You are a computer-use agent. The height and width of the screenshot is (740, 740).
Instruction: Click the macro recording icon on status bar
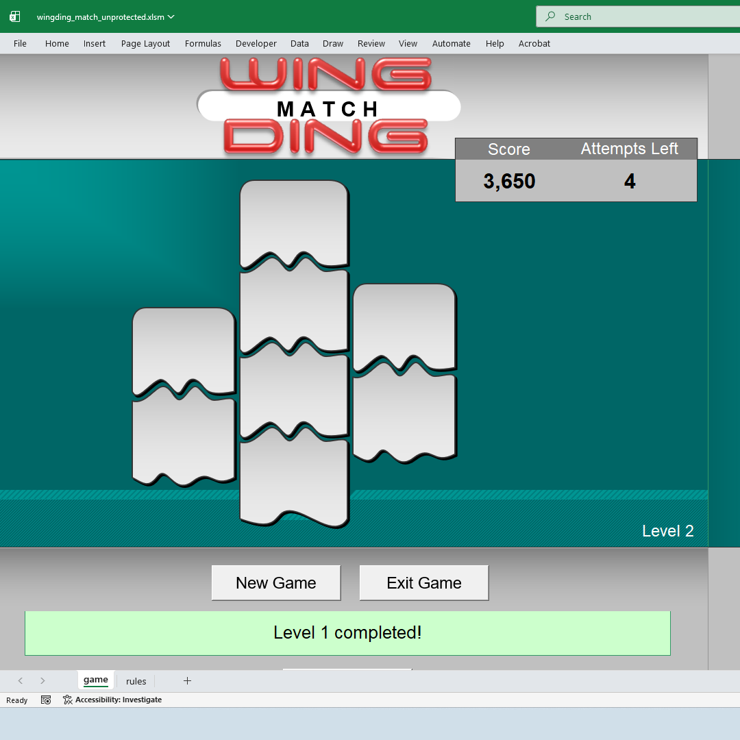(x=45, y=700)
